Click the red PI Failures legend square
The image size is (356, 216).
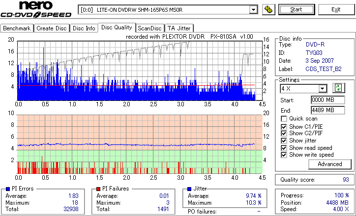click(x=98, y=189)
